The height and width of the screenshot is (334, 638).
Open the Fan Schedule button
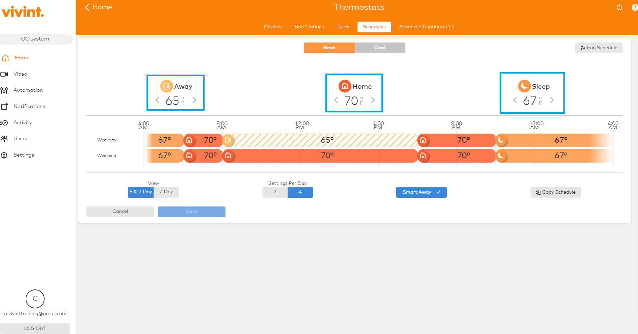(x=599, y=48)
